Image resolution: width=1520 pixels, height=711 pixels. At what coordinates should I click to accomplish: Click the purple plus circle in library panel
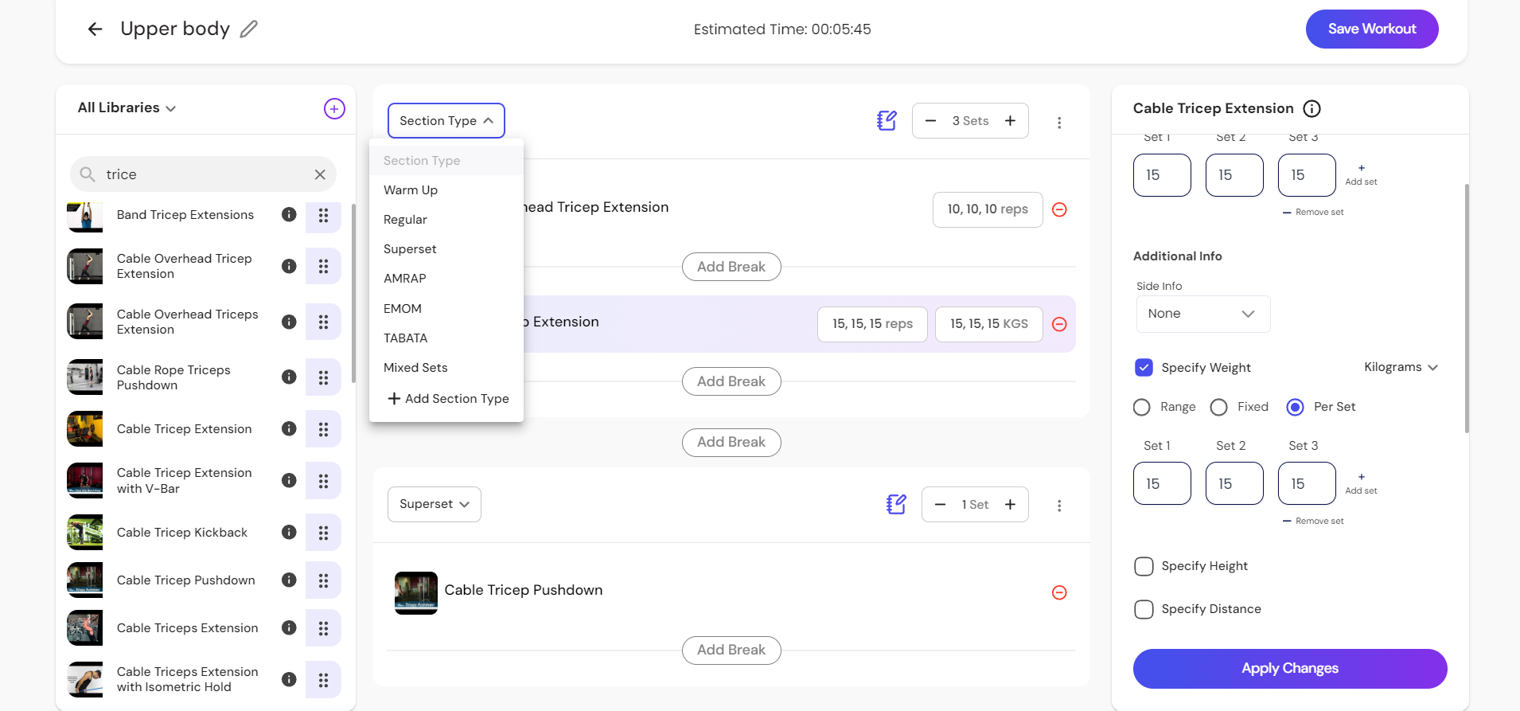tap(334, 109)
